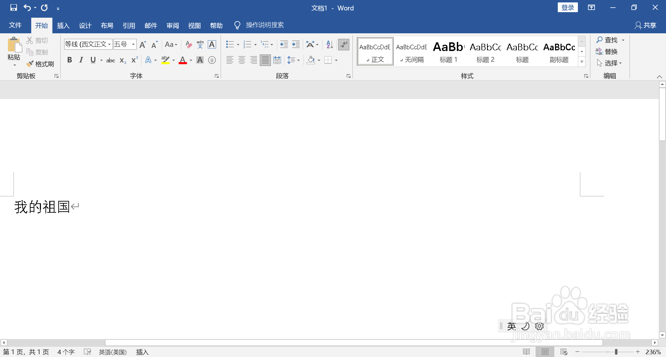The width and height of the screenshot is (666, 357).
Task: Toggle italic formatting
Action: click(x=81, y=60)
